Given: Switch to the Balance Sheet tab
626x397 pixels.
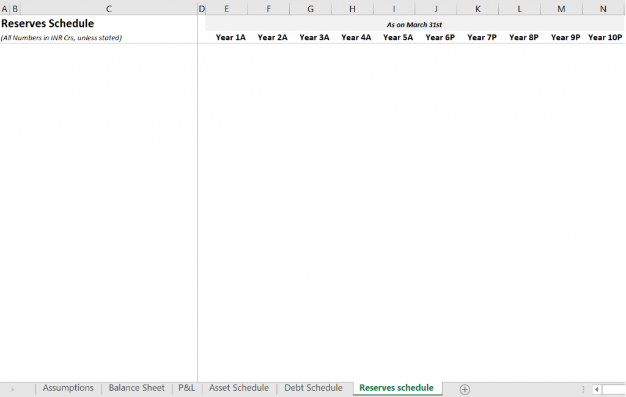Looking at the screenshot, I should click(136, 388).
